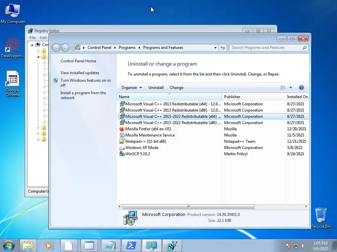Collapse the Computer node in Registry Editor
This screenshot has width=337, height=252.
32,45
